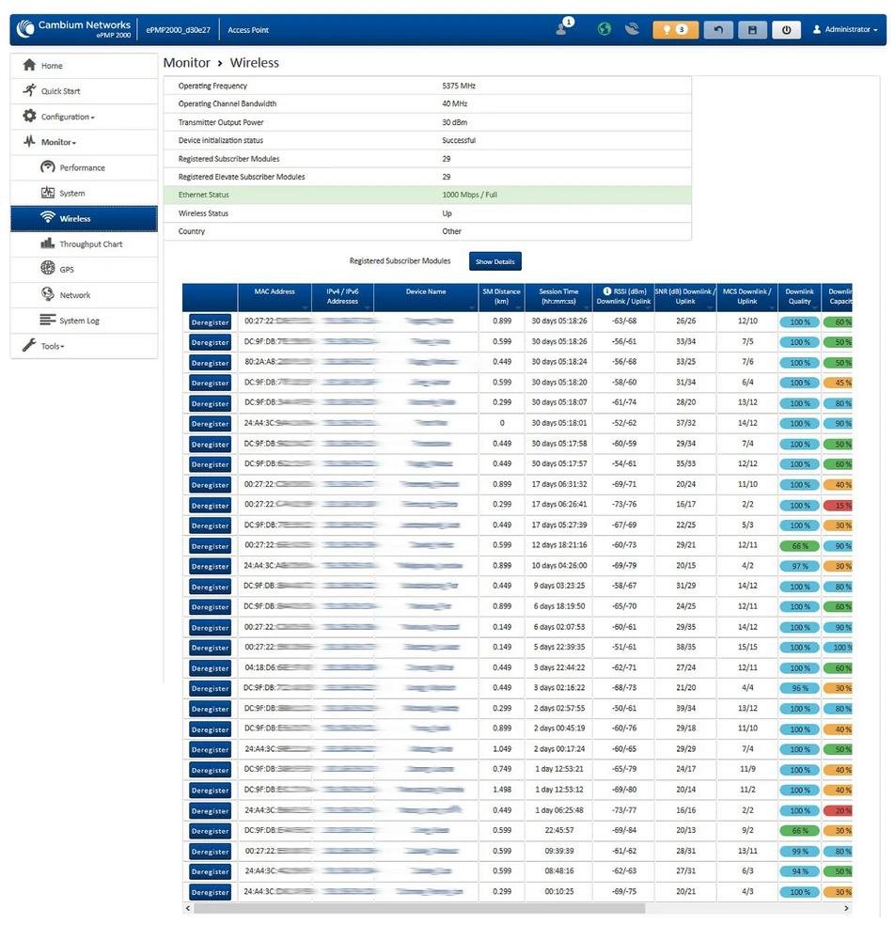Expand the Configuration menu
The width and height of the screenshot is (895, 940).
point(68,117)
